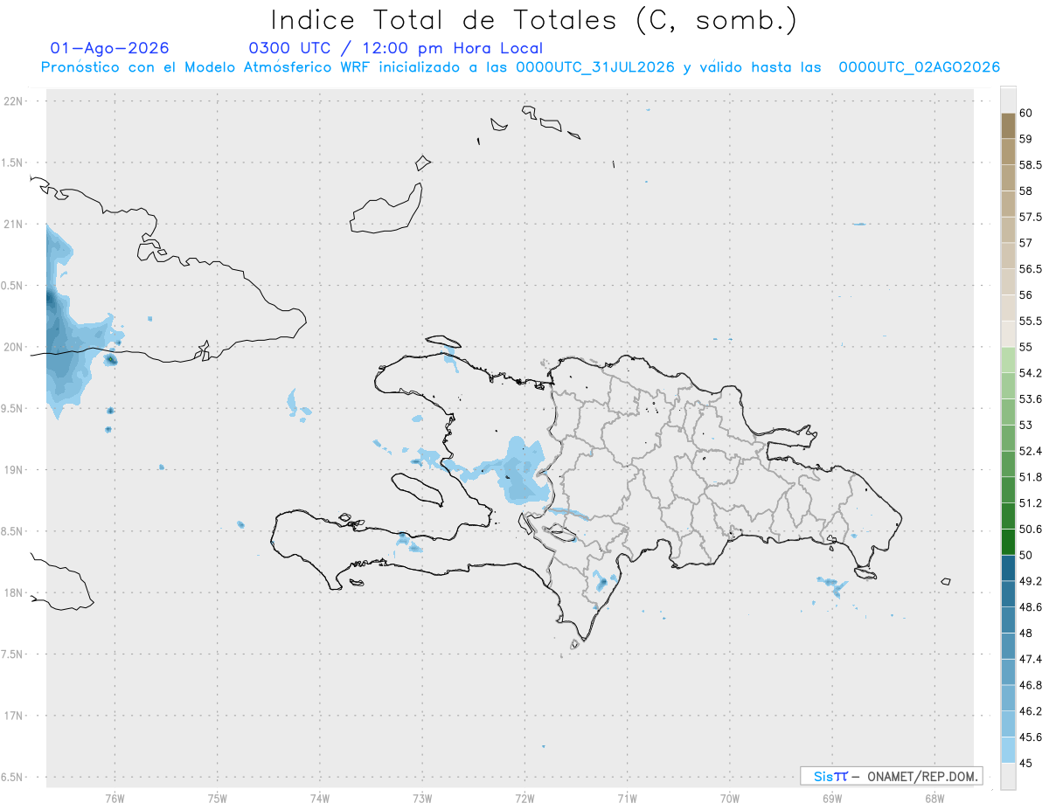
Task: Click the "55" colorbar value
Action: (1025, 348)
